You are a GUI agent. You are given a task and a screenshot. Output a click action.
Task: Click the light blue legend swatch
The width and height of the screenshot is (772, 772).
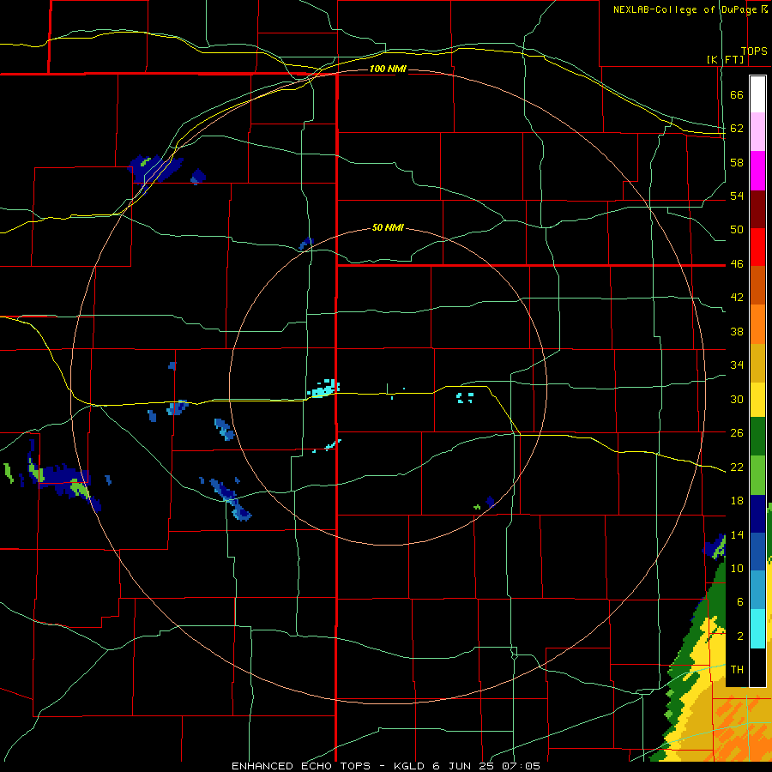point(757,590)
